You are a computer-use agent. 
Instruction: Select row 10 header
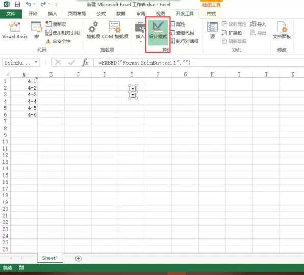(5, 141)
